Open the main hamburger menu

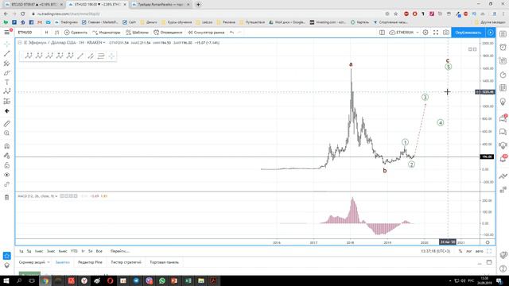coord(7,33)
